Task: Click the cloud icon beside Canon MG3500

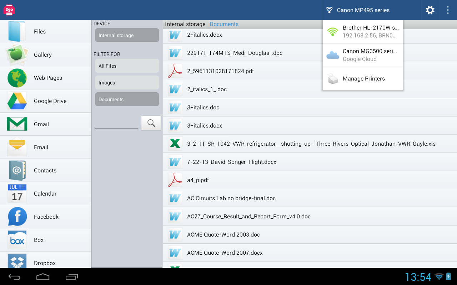Action: (x=333, y=55)
